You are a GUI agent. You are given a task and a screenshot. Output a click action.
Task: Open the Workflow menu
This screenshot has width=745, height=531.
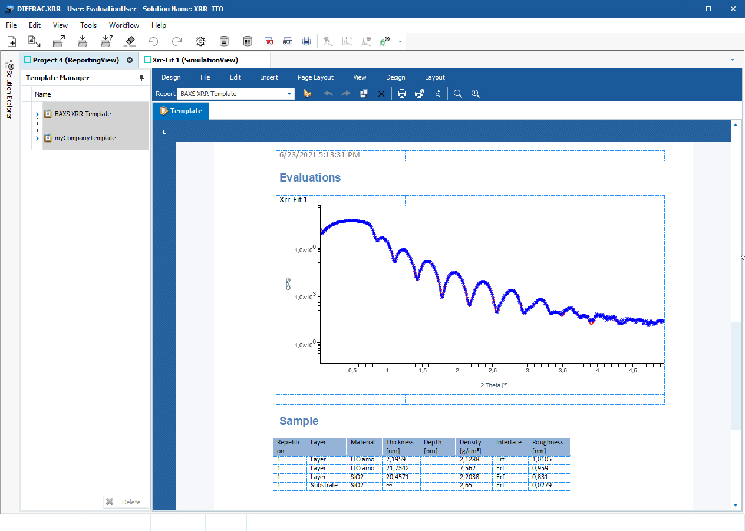[x=124, y=25]
